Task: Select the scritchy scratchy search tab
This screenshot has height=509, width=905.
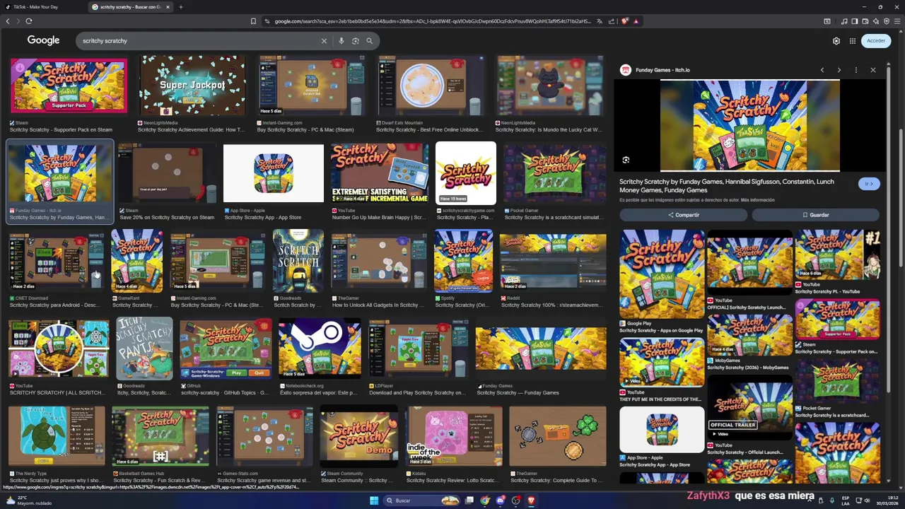Action: pos(129,7)
